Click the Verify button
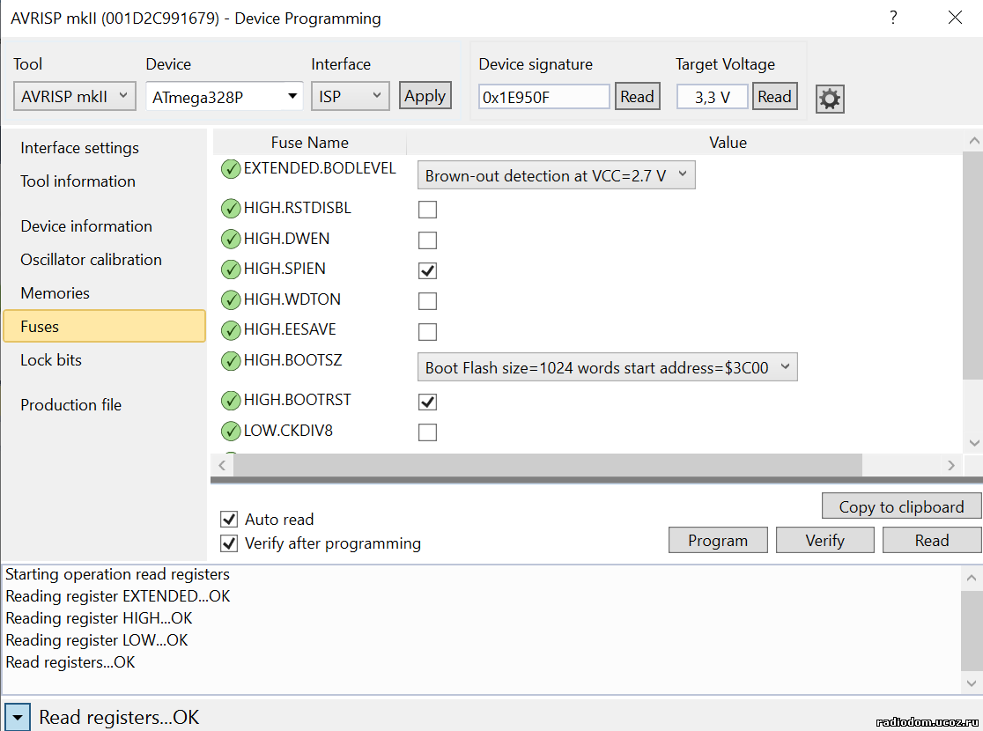This screenshot has width=983, height=731. (825, 541)
